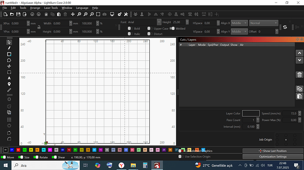This screenshot has height=170, width=304.
Task: Toggle the Rotate switch in status bar
Action: (36, 157)
